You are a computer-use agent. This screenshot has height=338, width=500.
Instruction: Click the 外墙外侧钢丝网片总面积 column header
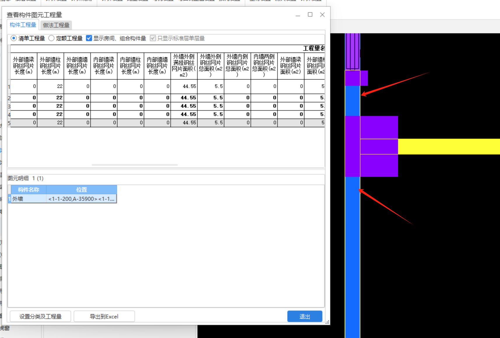(211, 66)
